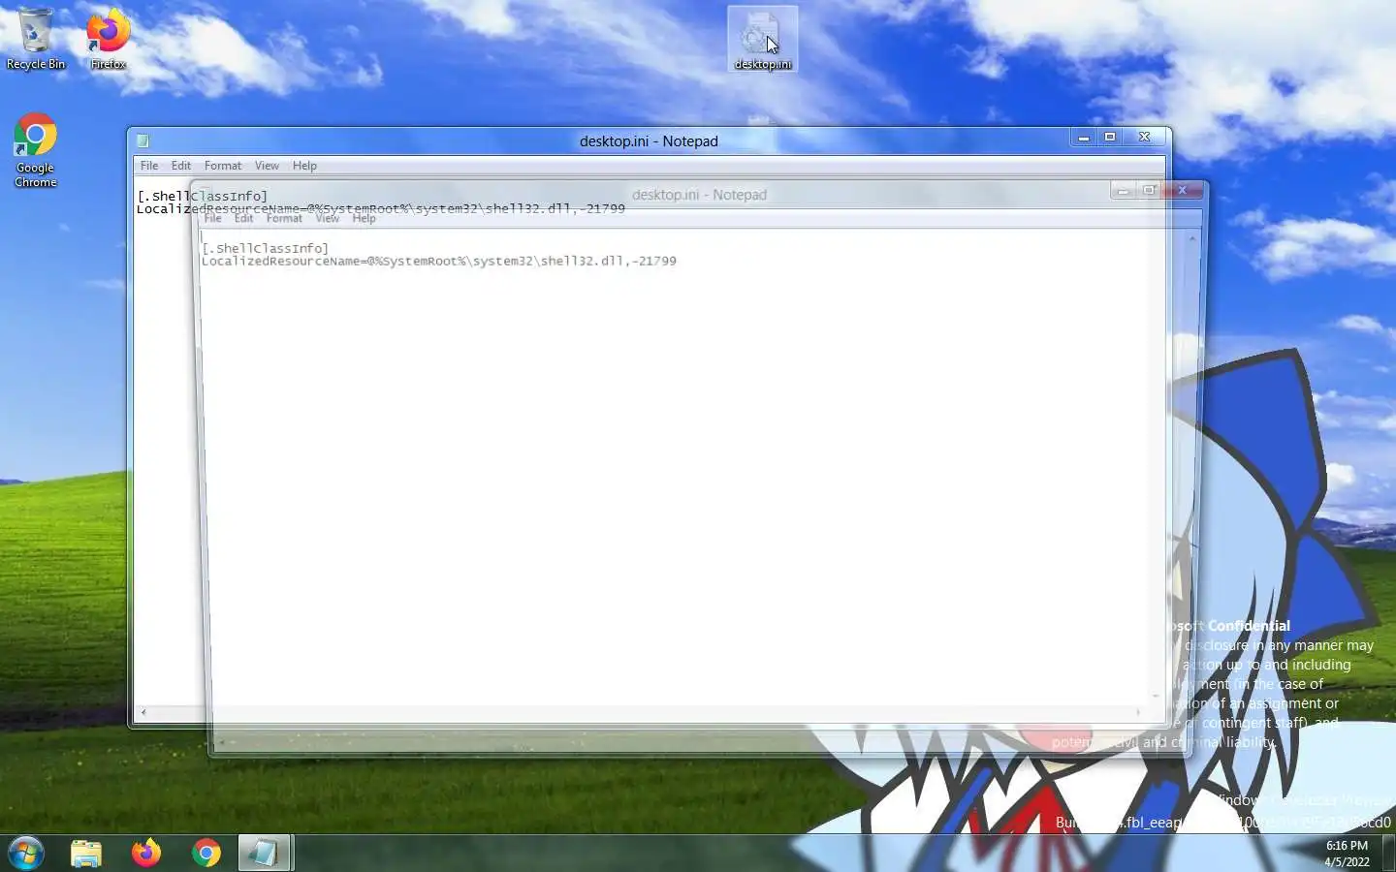Click the [.ShellClassInfo] line in faded window
Image resolution: width=1396 pixels, height=872 pixels.
pyautogui.click(x=265, y=248)
